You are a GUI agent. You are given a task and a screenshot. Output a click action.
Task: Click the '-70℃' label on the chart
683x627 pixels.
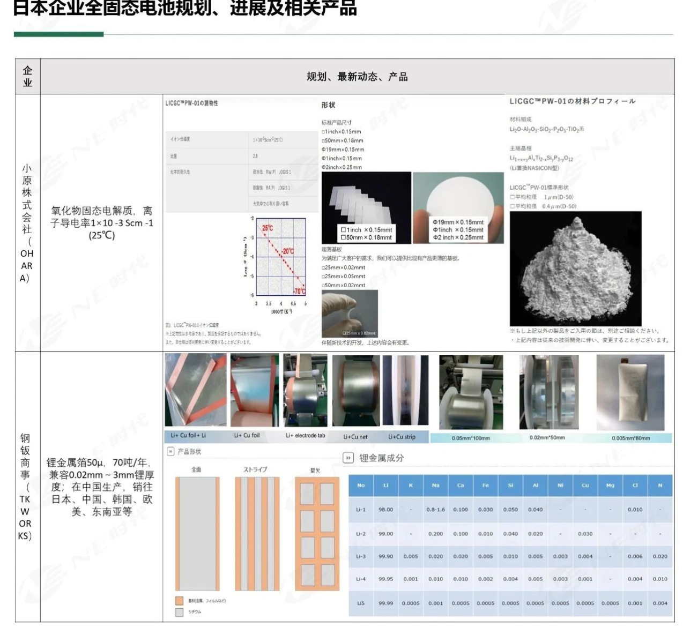299,291
